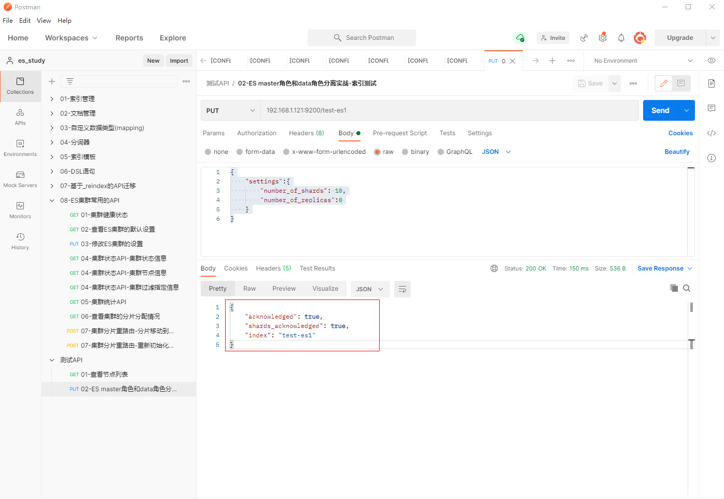The height and width of the screenshot is (499, 724).
Task: Select the form-data body option
Action: coord(240,152)
